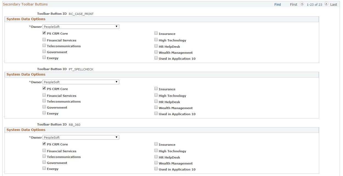Viewport: 343px width, 176px height.
Task: Tick Telecommunications under RB_360
Action: point(44,156)
